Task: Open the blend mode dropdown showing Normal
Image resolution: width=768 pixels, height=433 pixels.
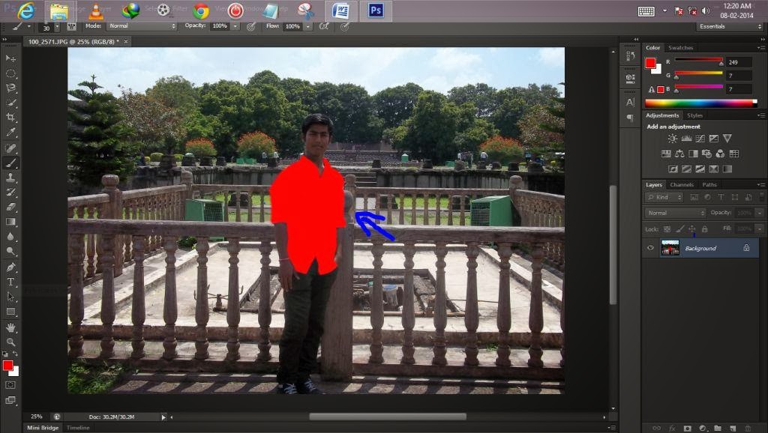Action: (x=674, y=213)
